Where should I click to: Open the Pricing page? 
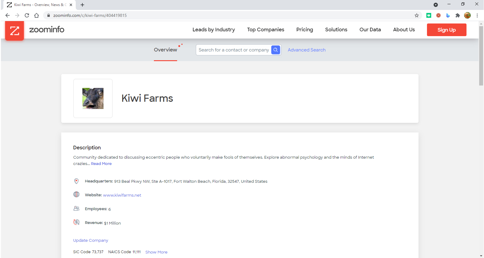point(304,30)
